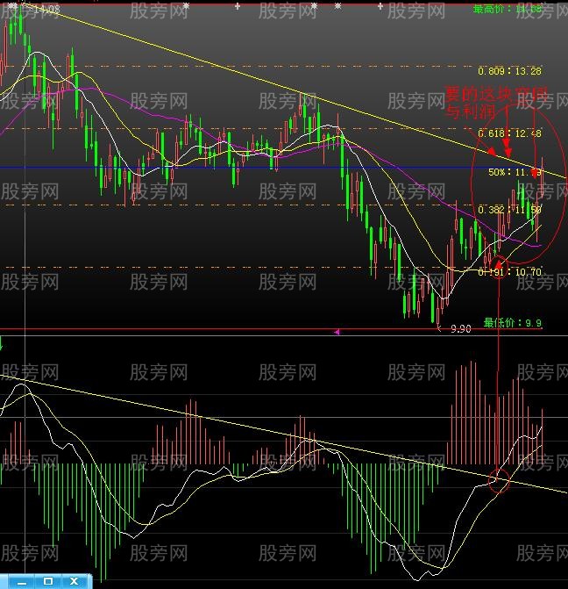Select the 最高价 highest price label
Screen dimensions: 568x589
click(508, 9)
